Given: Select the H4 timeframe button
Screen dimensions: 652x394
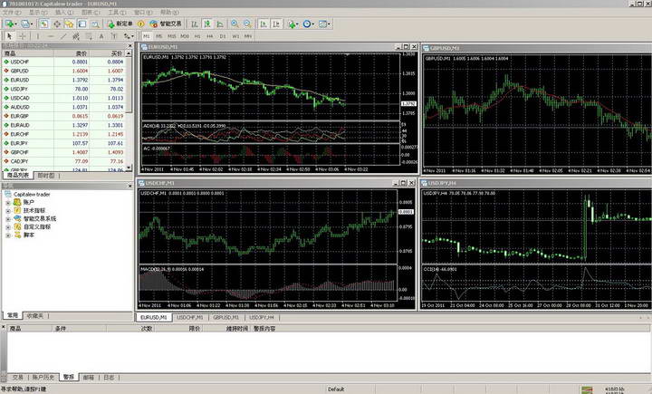Looking at the screenshot, I should pos(210,36).
